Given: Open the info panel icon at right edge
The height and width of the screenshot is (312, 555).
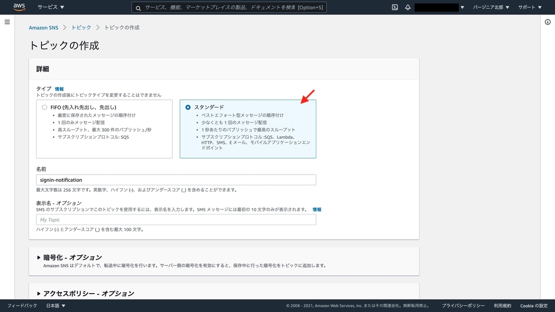Looking at the screenshot, I should coord(548,22).
